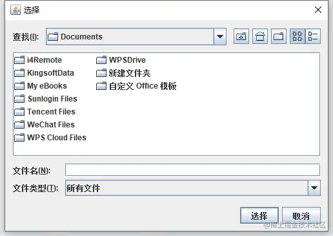
Task: Select the KingsoftData folder icon
Action: click(x=19, y=73)
